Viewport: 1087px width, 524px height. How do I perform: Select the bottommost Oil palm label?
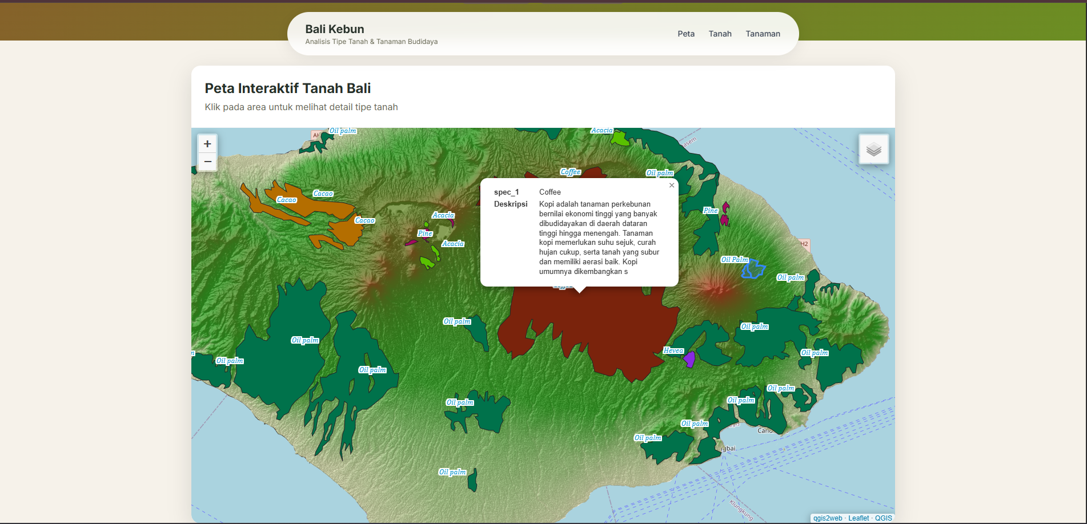[x=452, y=472]
